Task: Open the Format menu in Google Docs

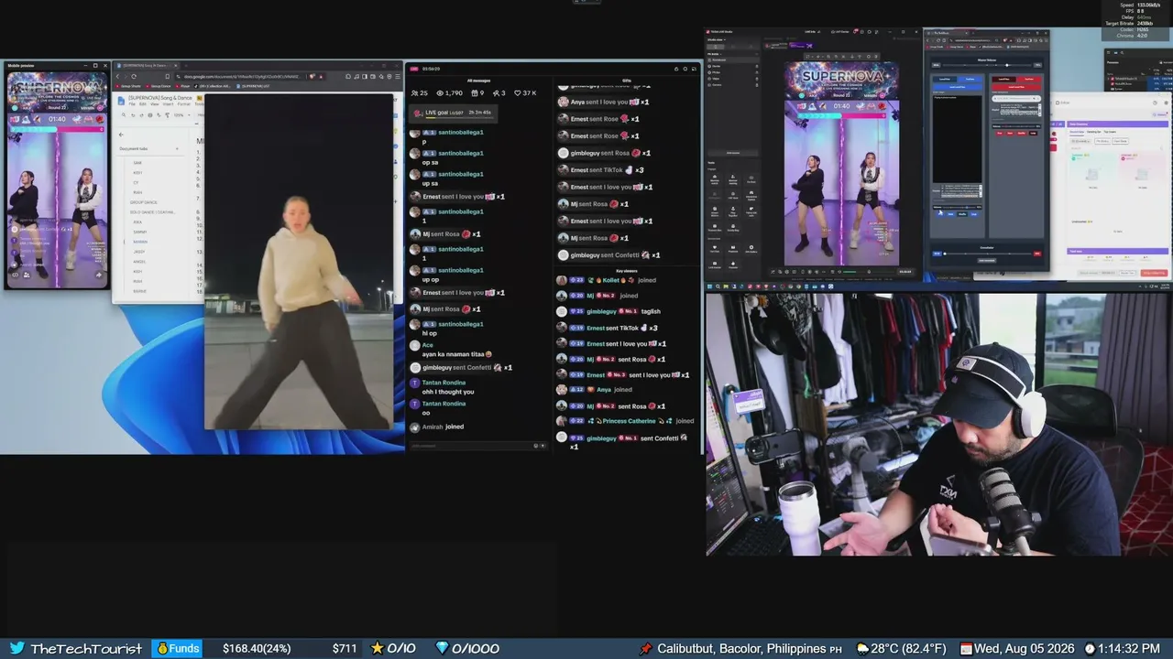Action: [x=184, y=104]
